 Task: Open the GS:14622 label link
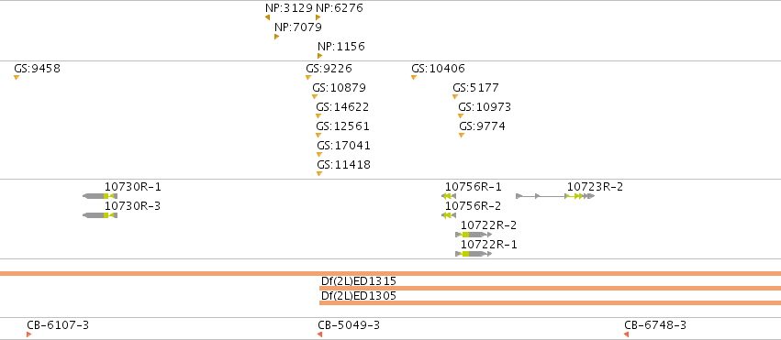coord(342,107)
